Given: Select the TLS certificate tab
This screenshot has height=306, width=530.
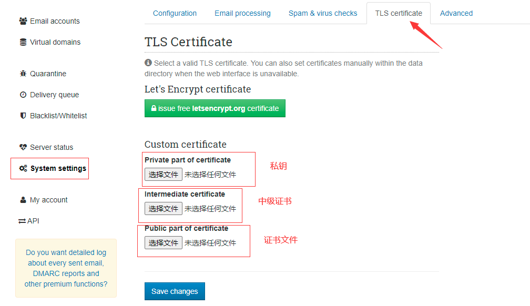Looking at the screenshot, I should pyautogui.click(x=398, y=13).
